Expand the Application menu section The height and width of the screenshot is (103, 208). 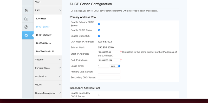[48, 76]
